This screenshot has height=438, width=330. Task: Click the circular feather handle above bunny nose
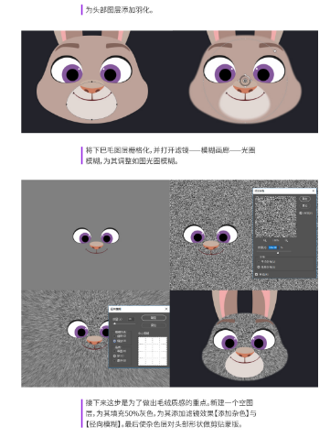click(245, 81)
